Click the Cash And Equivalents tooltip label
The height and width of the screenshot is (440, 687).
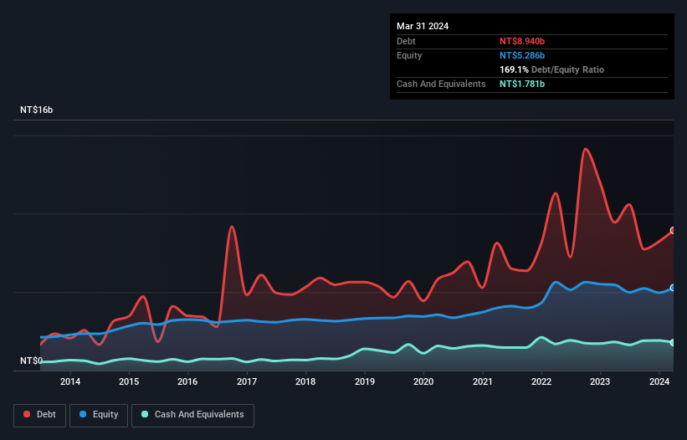point(441,84)
